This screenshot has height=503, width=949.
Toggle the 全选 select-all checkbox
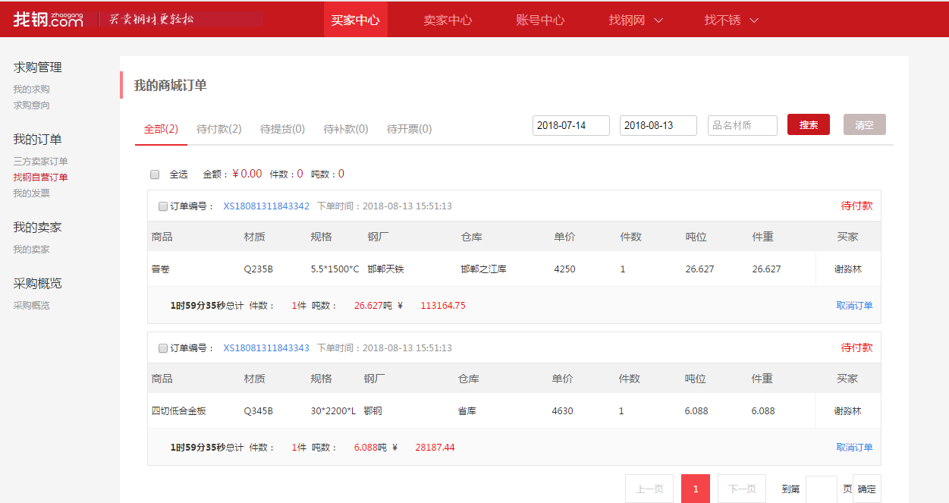coord(155,174)
